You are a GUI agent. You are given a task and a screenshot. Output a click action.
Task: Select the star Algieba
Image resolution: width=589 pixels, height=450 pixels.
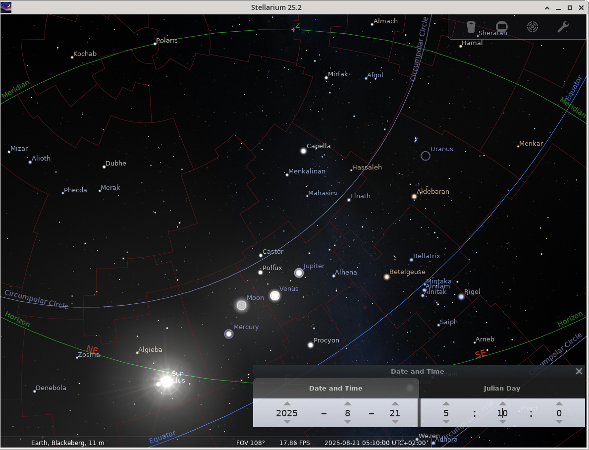tap(137, 353)
